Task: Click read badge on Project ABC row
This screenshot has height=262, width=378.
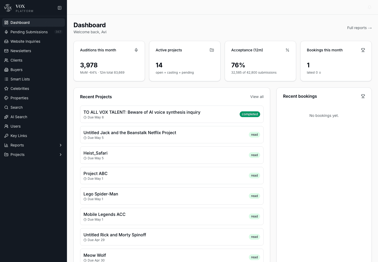Action: coord(254,176)
